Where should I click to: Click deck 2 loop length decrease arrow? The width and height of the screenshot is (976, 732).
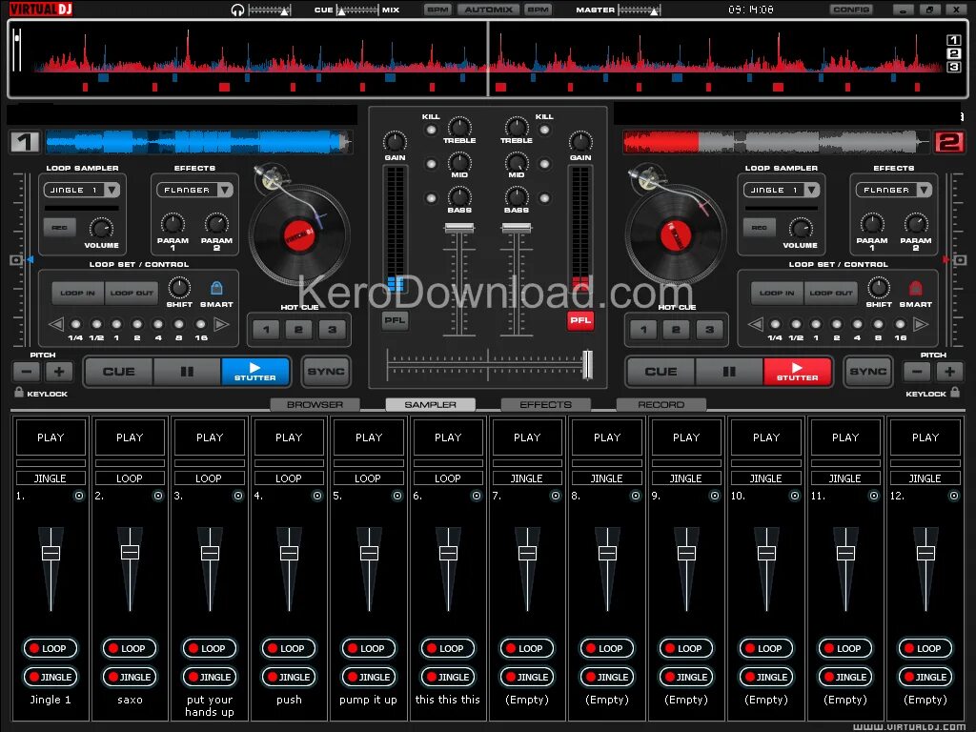pyautogui.click(x=755, y=324)
